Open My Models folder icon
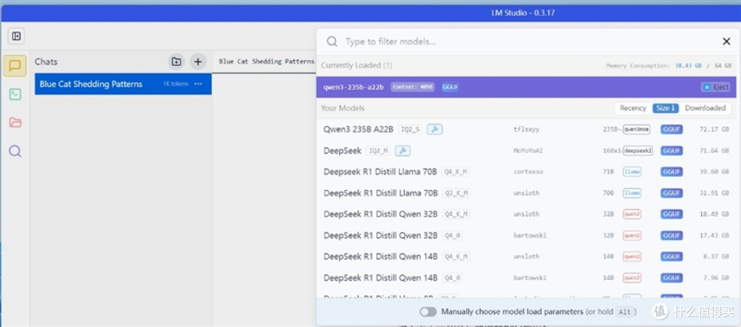Screen dimensions: 741x327 15,123
